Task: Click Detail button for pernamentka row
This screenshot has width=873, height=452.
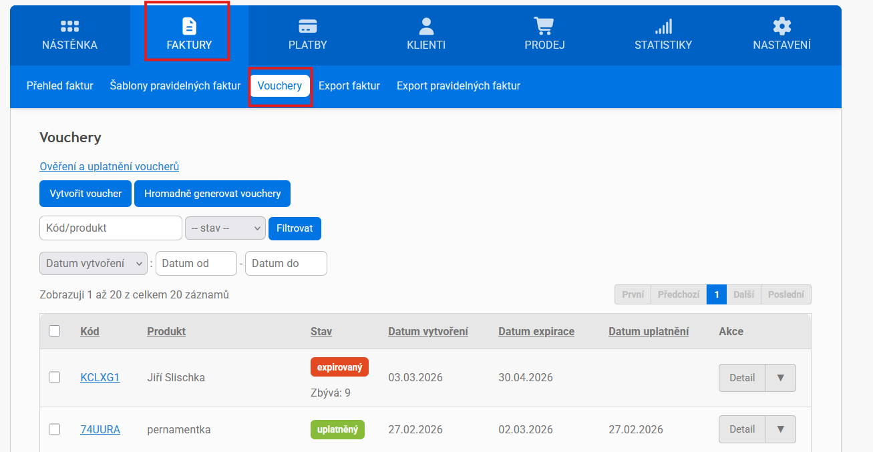Action: 742,429
